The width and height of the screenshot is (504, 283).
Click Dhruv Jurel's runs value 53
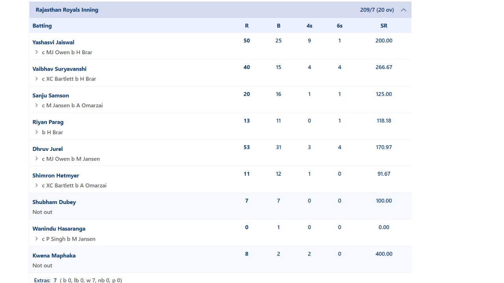[x=247, y=147]
